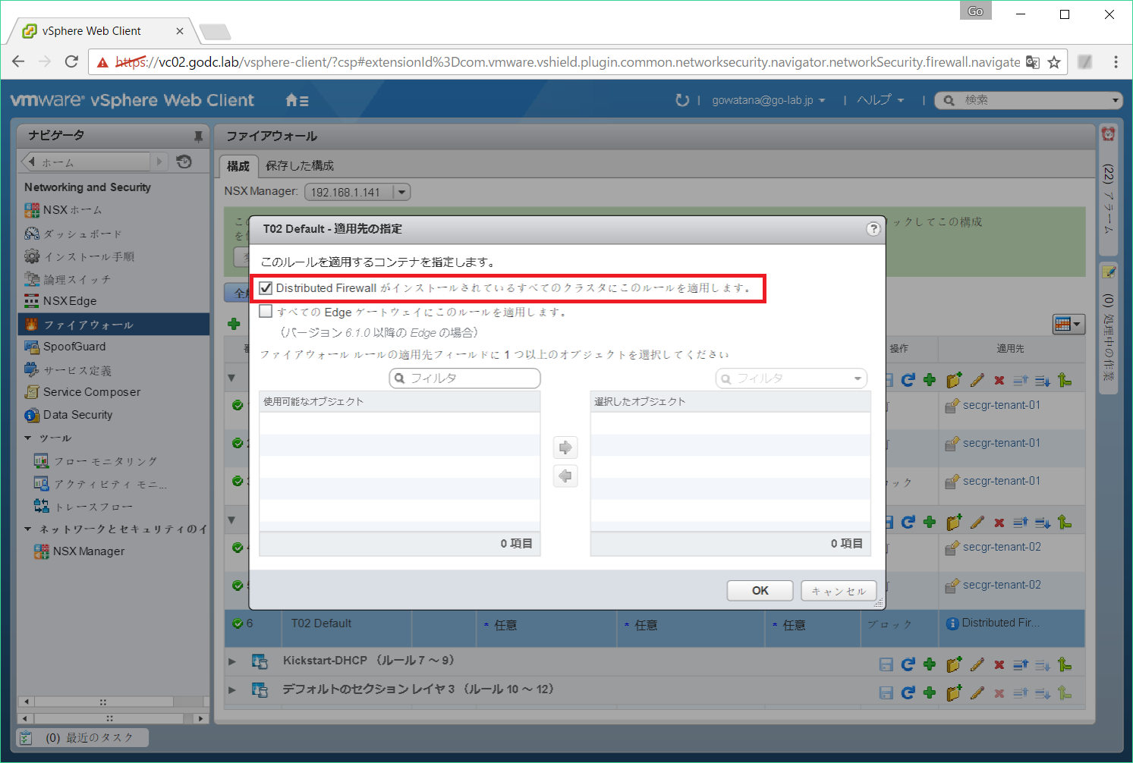
Task: Open navigator history icon
Action: pyautogui.click(x=184, y=162)
